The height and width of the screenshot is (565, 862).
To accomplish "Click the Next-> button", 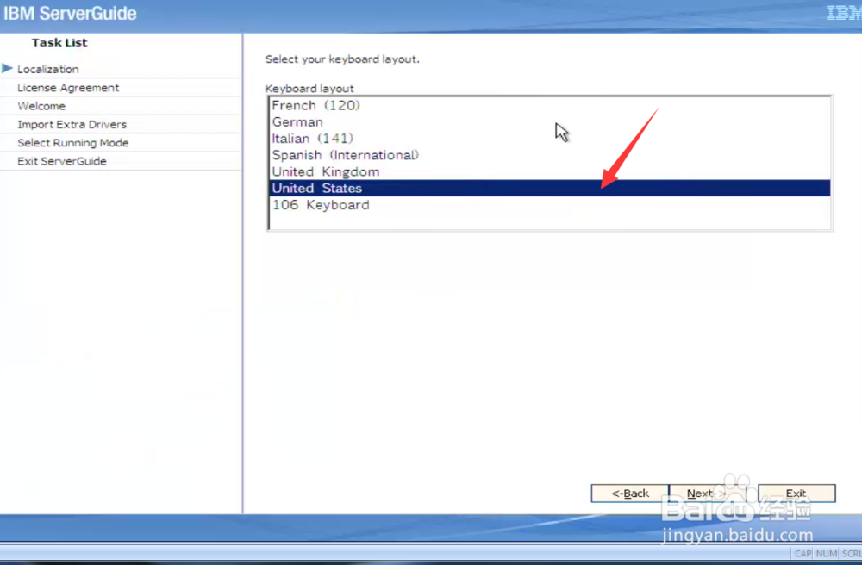I will (708, 493).
